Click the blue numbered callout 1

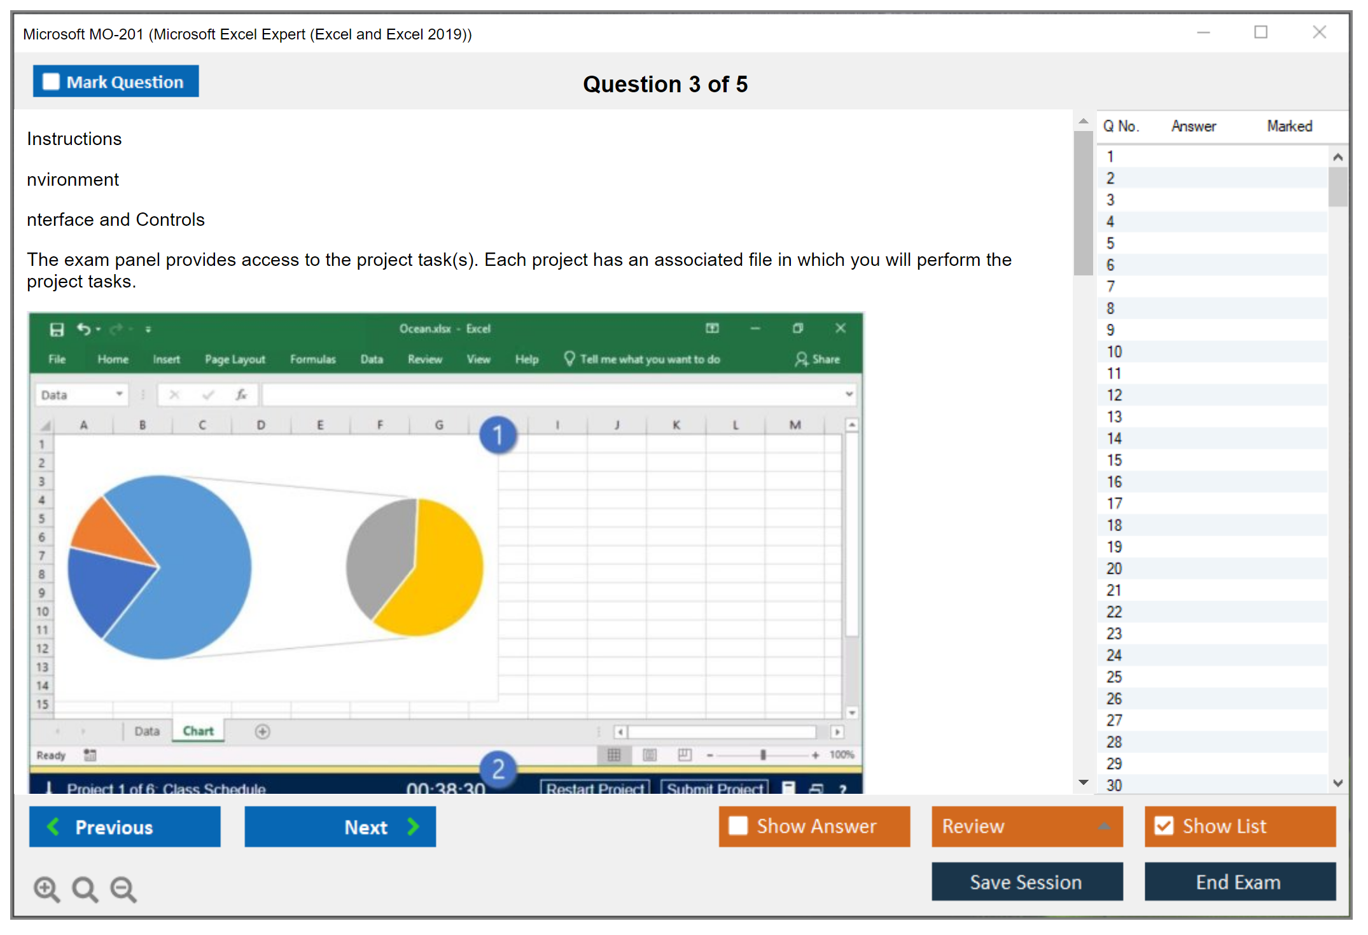tap(498, 435)
